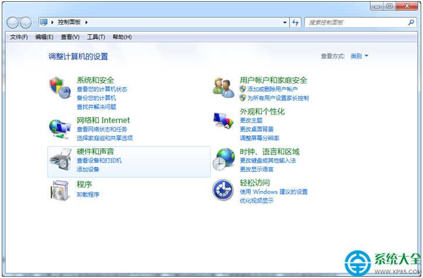Viewport: 423px width, 278px height.
Task: Open the Appearance and Personalization monitor icon
Action: coord(223,121)
